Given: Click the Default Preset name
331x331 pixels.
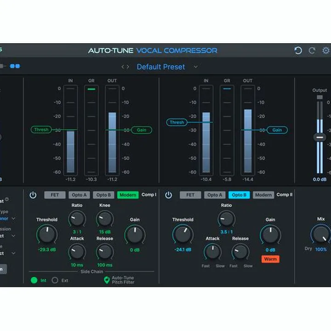Looking at the screenshot, I should (x=161, y=67).
